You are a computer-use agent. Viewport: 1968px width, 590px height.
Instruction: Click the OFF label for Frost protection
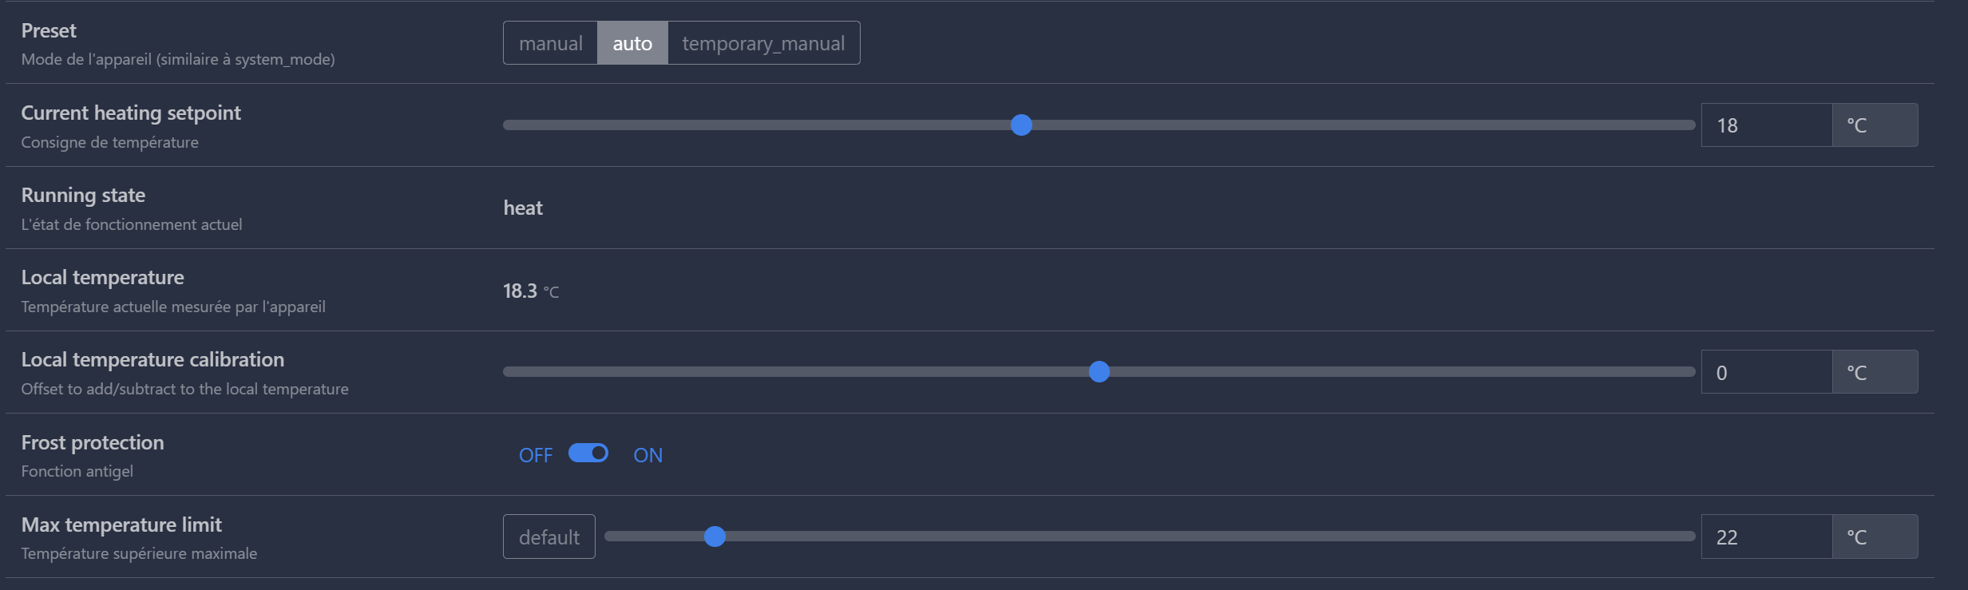pyautogui.click(x=536, y=455)
